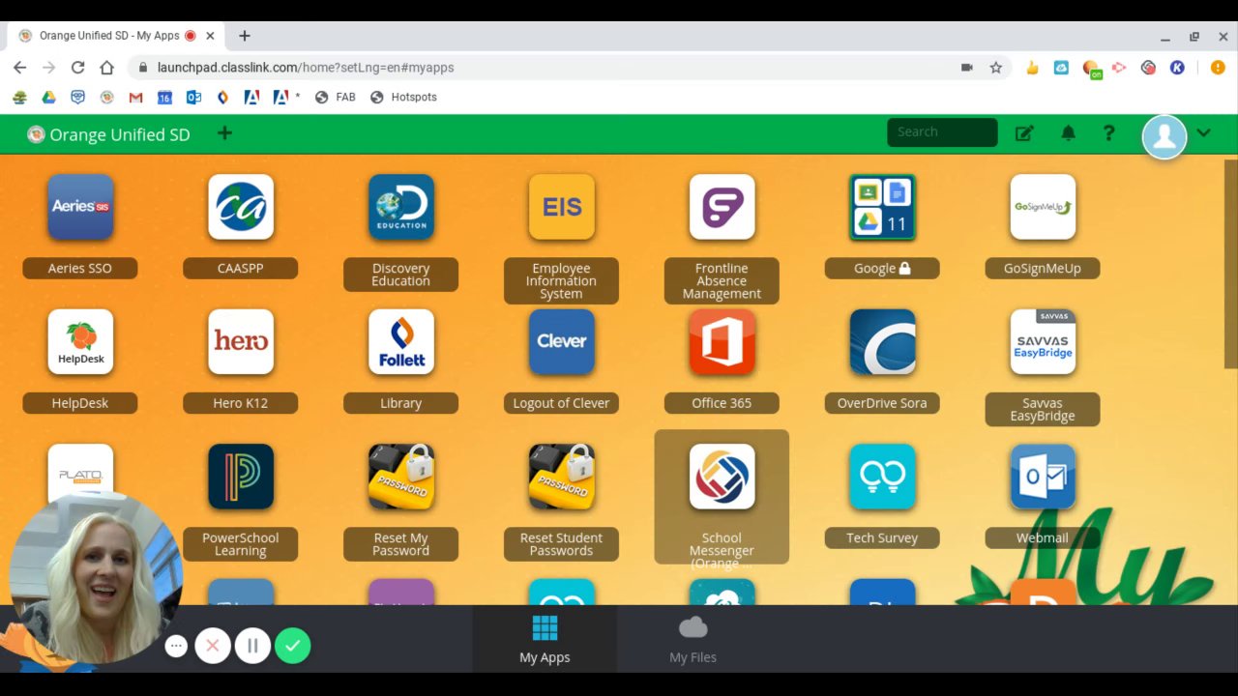Click the help question mark icon
The image size is (1238, 696).
click(x=1109, y=133)
